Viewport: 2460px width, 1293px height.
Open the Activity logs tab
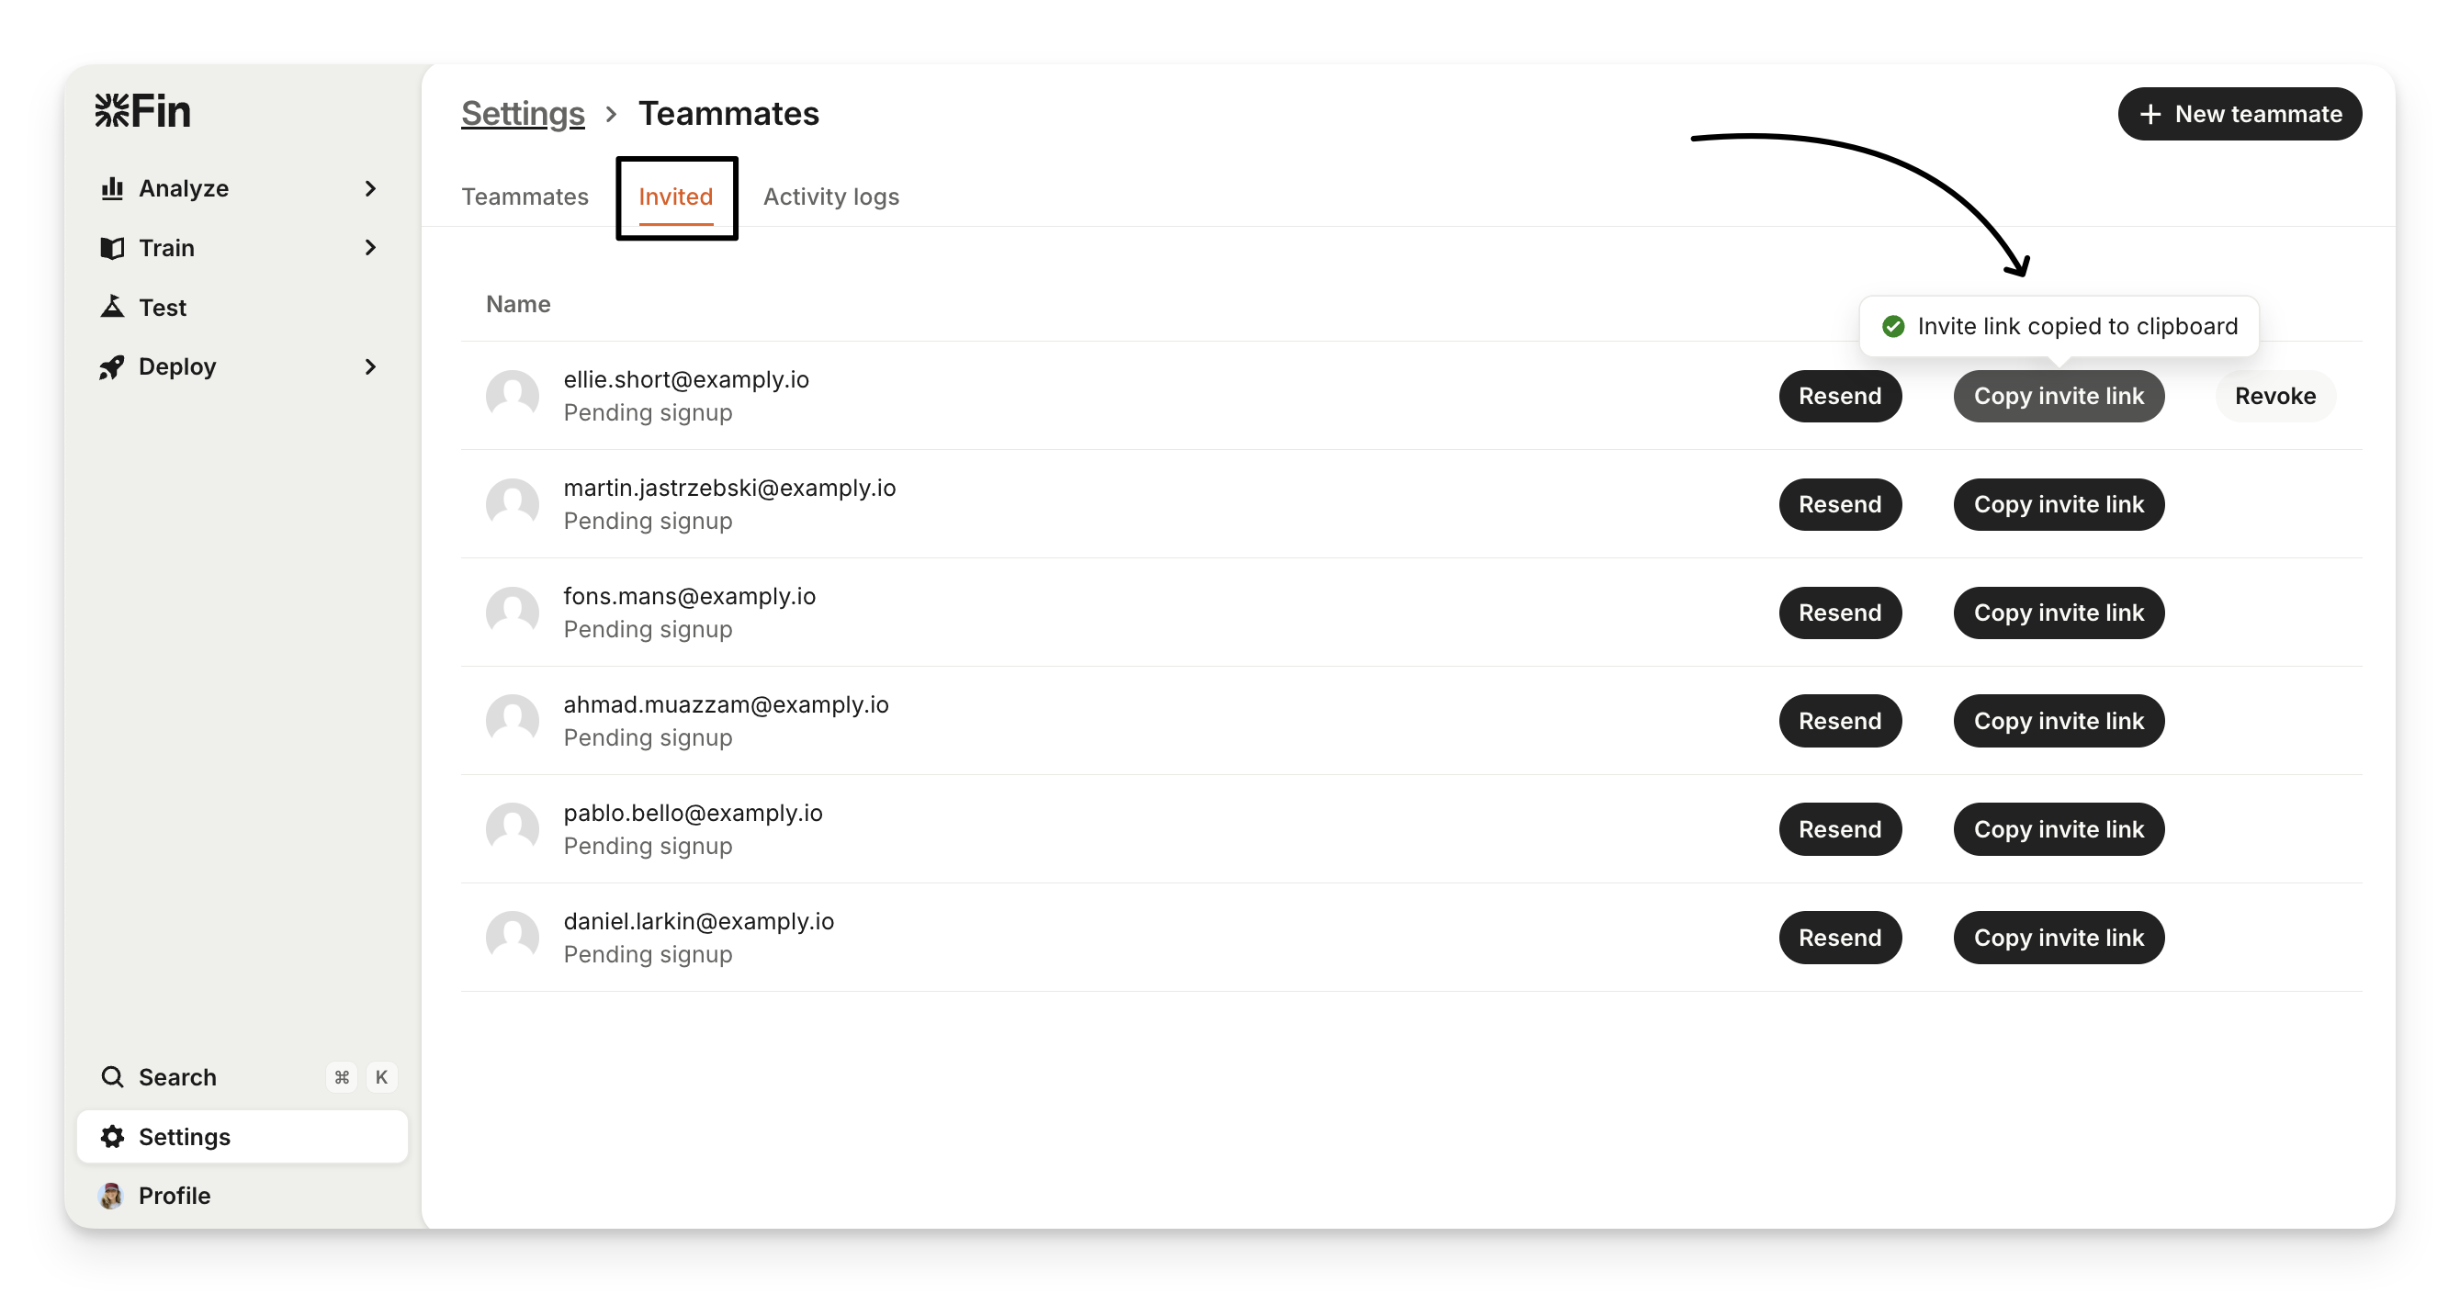(x=830, y=197)
